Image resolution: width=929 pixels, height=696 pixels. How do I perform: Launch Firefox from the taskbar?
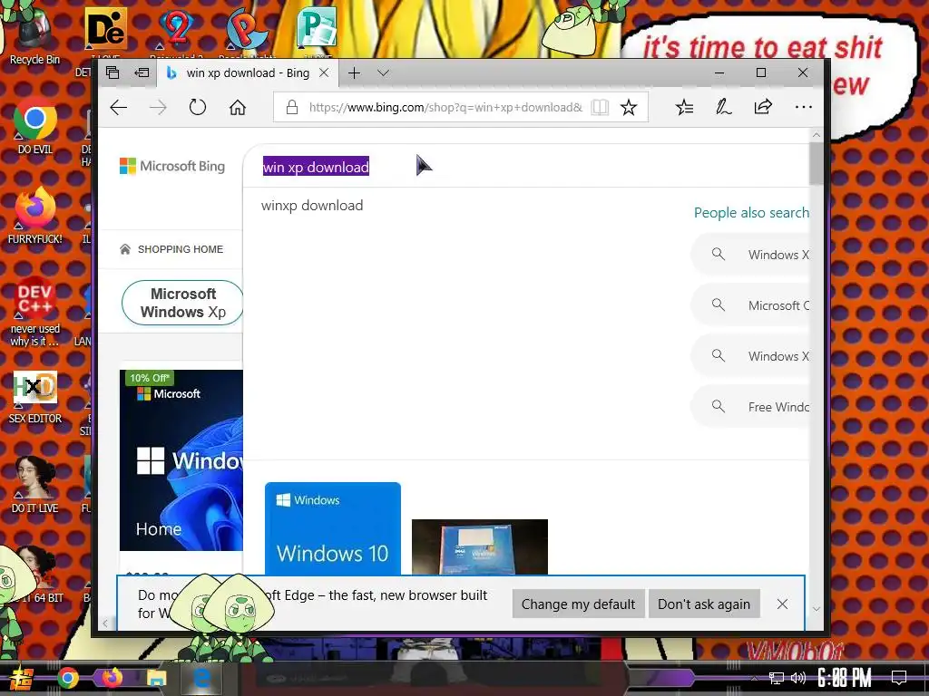pos(112,677)
